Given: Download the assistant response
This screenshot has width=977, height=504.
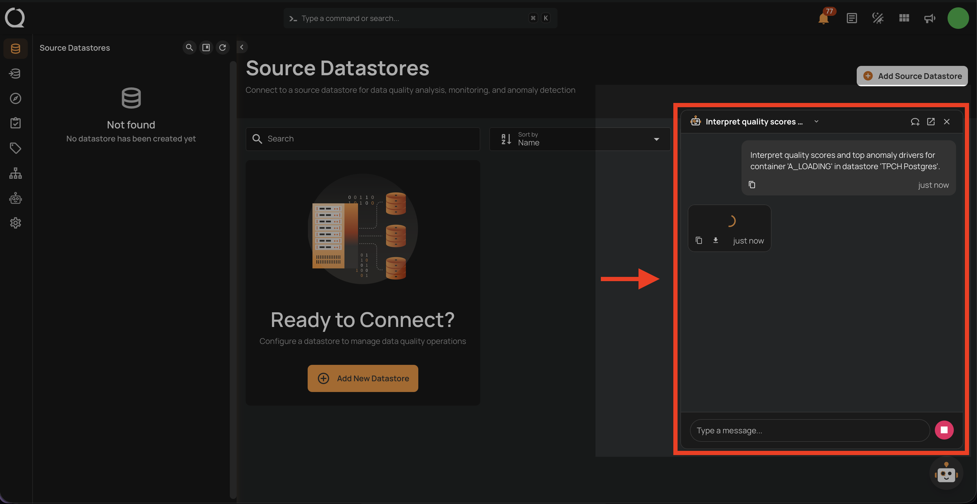Looking at the screenshot, I should [x=716, y=240].
